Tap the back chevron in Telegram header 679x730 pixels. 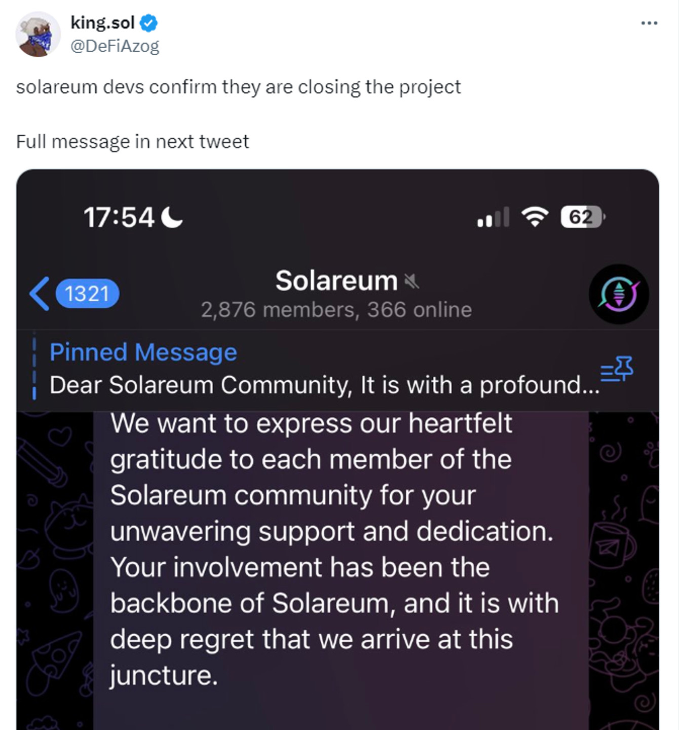pyautogui.click(x=40, y=294)
